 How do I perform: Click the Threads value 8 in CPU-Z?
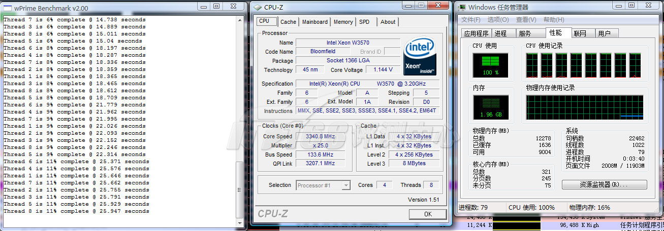tap(432, 185)
